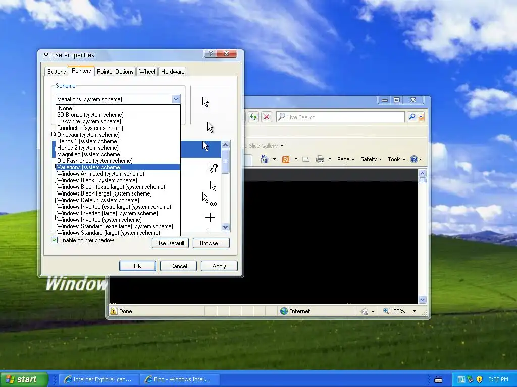This screenshot has width=517, height=387.
Task: Confirm with the OK button
Action: pyautogui.click(x=137, y=266)
